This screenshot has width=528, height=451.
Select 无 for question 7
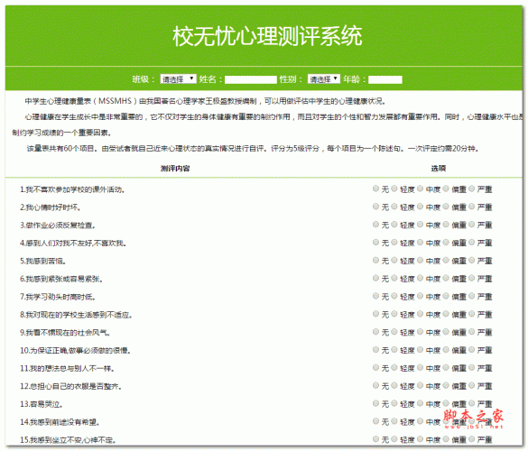[x=375, y=296]
